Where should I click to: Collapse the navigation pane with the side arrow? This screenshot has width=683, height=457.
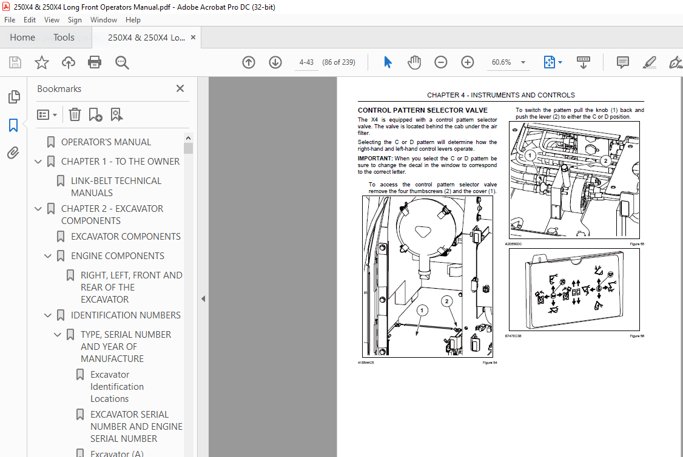click(x=203, y=298)
